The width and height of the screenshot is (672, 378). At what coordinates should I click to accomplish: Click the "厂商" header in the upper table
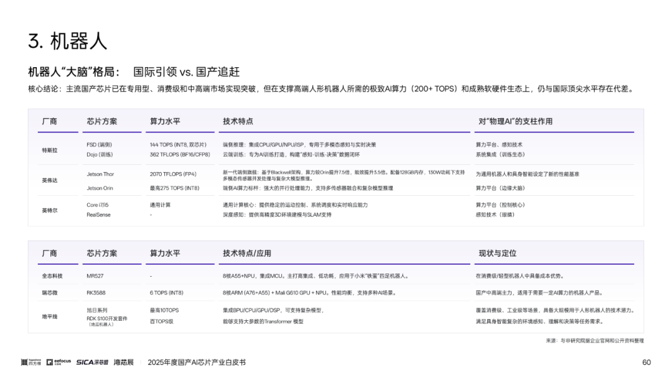pyautogui.click(x=49, y=121)
